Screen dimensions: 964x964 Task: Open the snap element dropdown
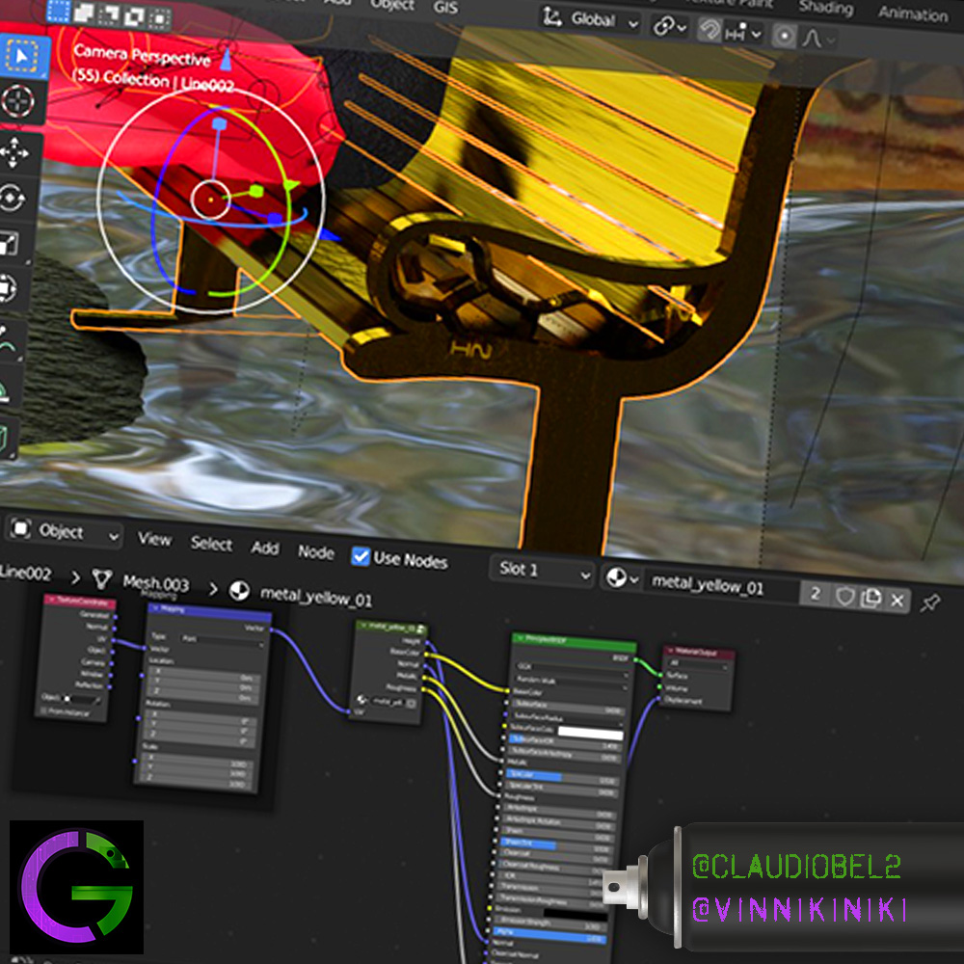click(x=744, y=32)
